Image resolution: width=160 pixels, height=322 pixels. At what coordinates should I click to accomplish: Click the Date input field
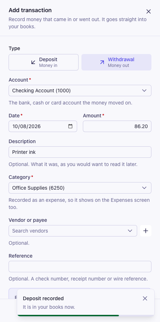pos(43,126)
